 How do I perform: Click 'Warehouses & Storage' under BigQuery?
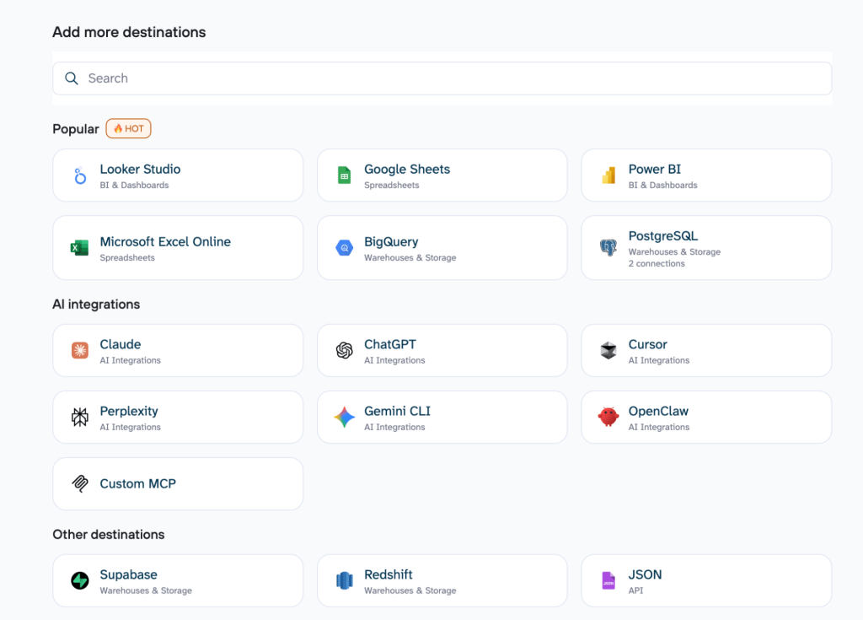410,258
